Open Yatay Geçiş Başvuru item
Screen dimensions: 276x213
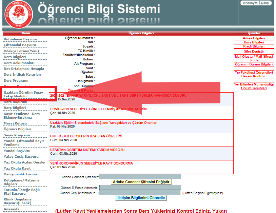tap(21, 156)
